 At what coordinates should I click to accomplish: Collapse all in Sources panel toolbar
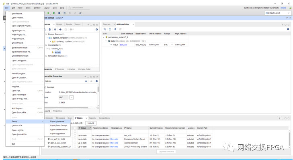50,29
